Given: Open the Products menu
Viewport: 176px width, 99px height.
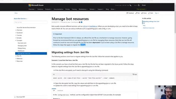Looking at the screenshot, I should click(x=48, y=9).
